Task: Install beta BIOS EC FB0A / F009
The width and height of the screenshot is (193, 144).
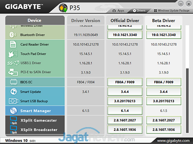Action: pos(164,82)
